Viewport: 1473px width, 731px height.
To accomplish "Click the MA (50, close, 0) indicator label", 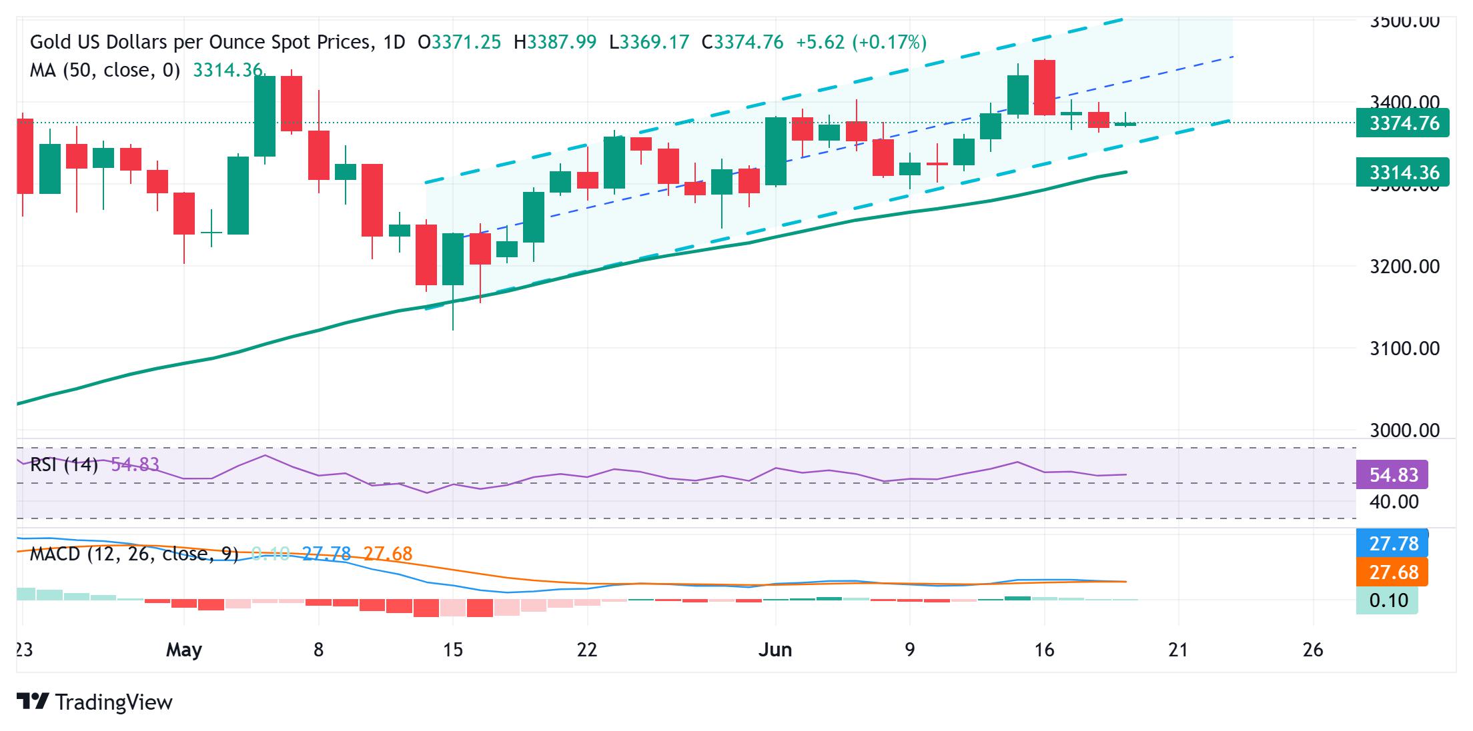I will (x=105, y=71).
